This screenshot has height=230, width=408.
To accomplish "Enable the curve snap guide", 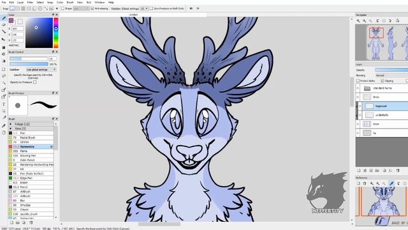I will coord(46,8).
